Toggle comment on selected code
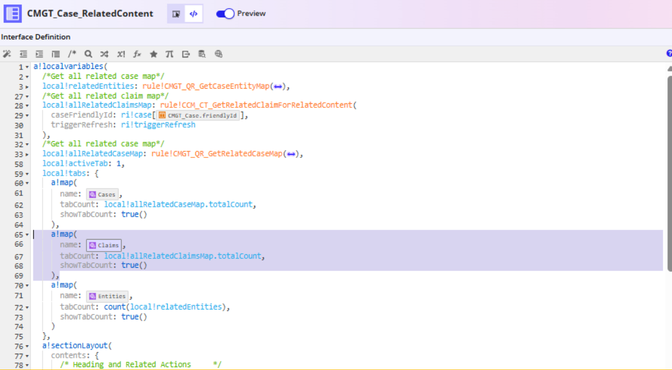 [72, 54]
